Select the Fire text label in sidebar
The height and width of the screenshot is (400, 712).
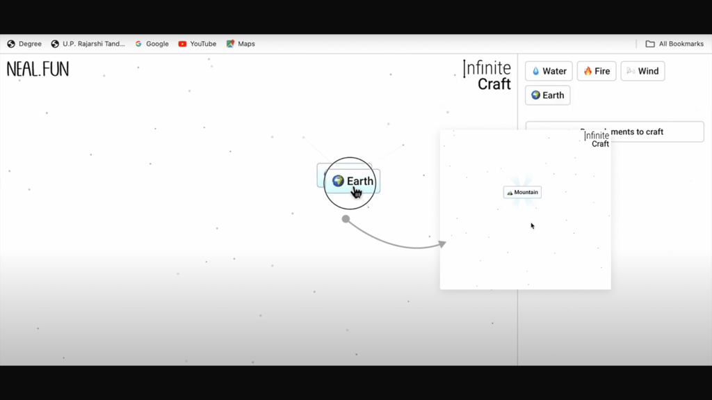point(602,71)
